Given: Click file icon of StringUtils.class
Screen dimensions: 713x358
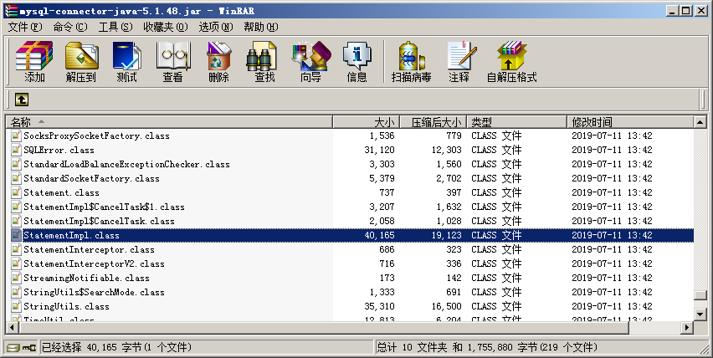Looking at the screenshot, I should [16, 306].
